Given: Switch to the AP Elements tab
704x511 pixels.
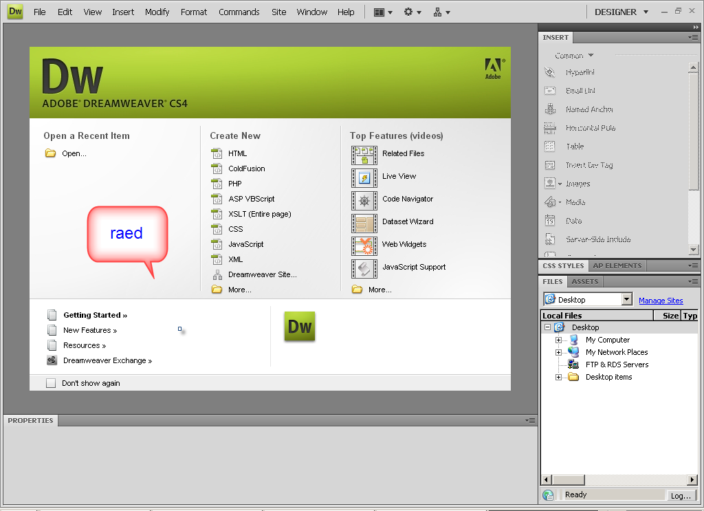Looking at the screenshot, I should (617, 265).
